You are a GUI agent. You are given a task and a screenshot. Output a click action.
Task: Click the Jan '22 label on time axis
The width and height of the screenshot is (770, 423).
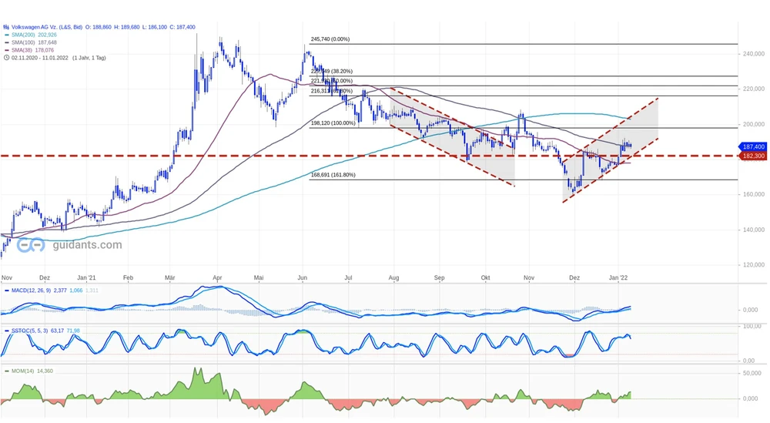pos(621,277)
